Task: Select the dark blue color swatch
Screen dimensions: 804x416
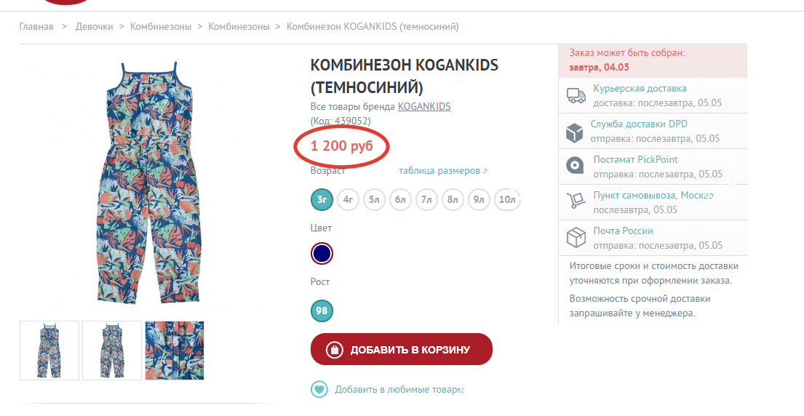Action: (322, 254)
